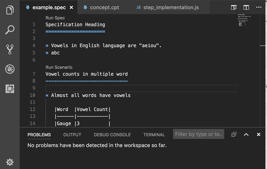Click the concept.cpt file icon on tab

pos(85,7)
